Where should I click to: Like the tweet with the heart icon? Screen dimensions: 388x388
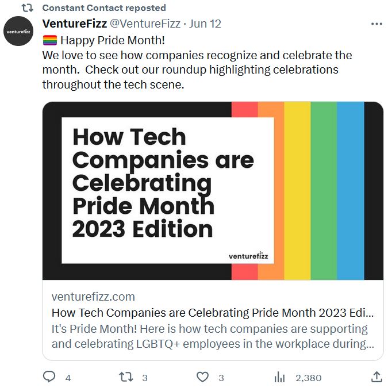click(x=202, y=377)
